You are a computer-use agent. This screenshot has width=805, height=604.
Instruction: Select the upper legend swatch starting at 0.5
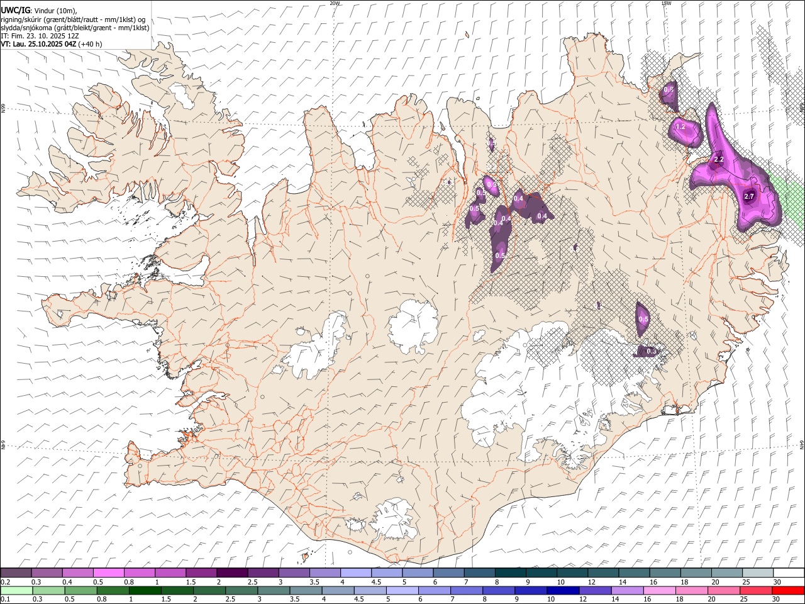109,573
